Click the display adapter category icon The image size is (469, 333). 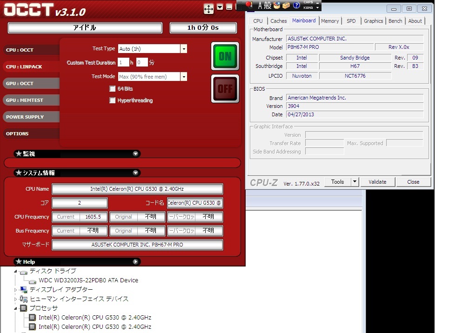[23, 289]
